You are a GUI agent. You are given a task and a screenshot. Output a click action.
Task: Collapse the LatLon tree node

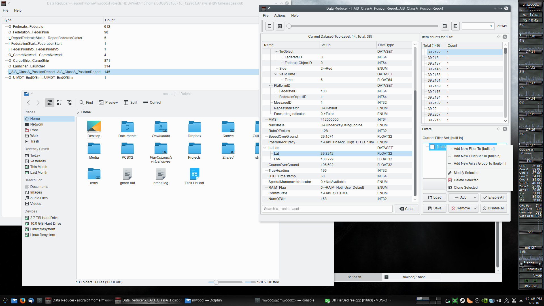pos(265,148)
